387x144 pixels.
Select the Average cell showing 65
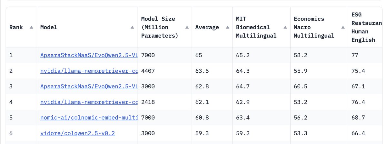(198, 55)
